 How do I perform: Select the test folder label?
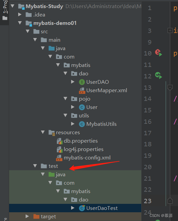53,166
